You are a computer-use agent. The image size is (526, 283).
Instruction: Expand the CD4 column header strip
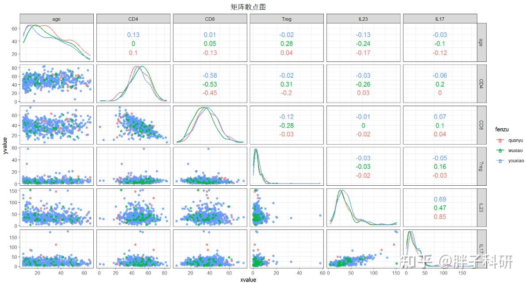pyautogui.click(x=133, y=19)
